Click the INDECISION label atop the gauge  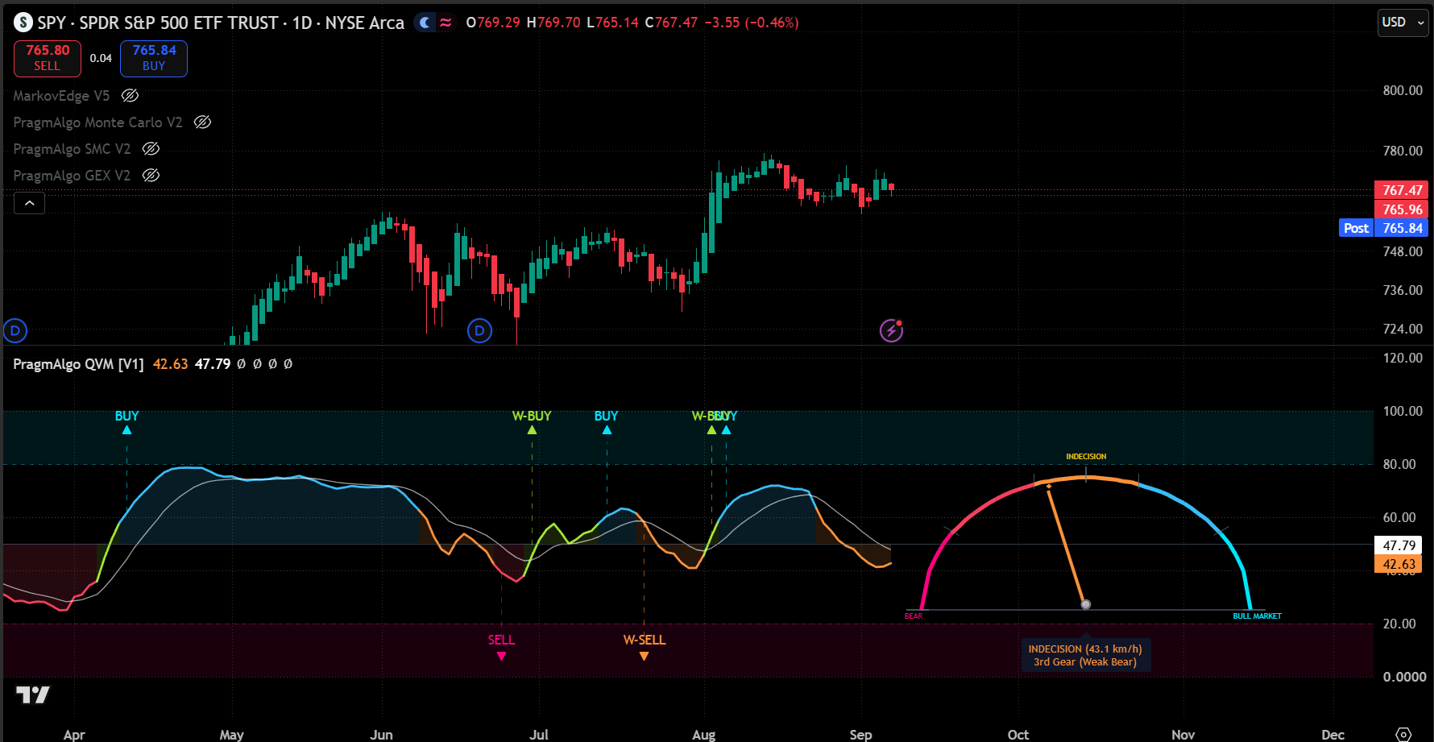(1086, 457)
